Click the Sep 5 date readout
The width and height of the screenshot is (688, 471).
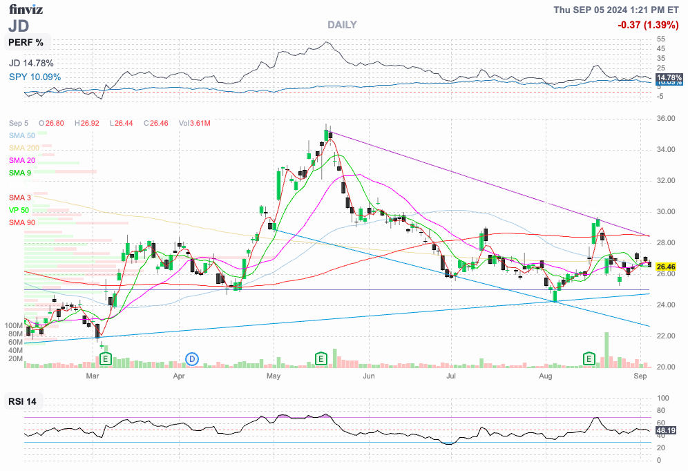pos(19,123)
